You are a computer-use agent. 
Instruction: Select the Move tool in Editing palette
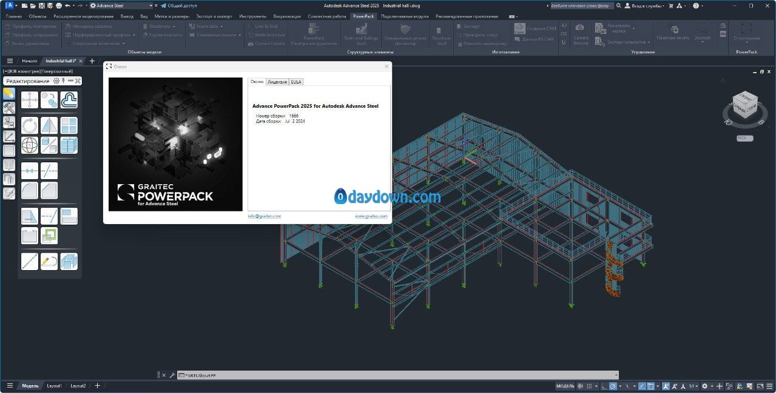30,100
